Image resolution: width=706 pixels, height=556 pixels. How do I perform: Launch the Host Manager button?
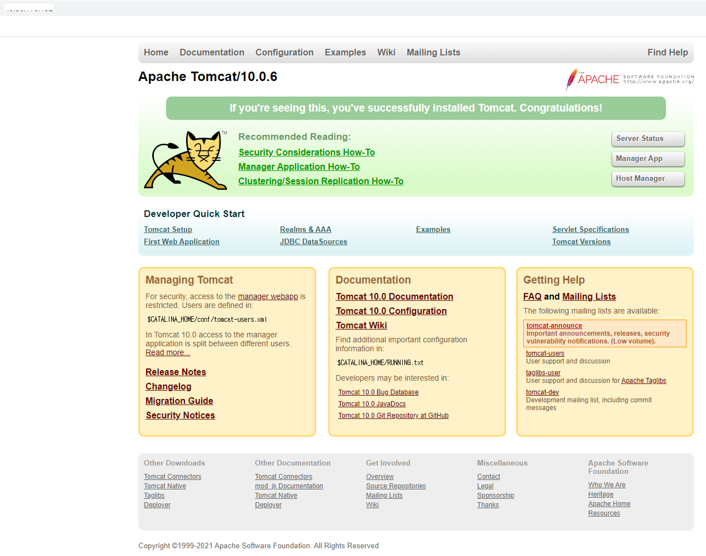click(648, 179)
